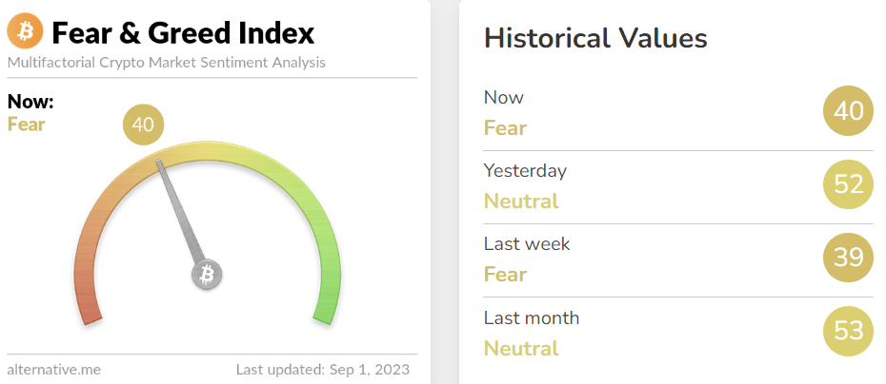
Task: Click the Last month Neutral label
Action: click(x=521, y=348)
